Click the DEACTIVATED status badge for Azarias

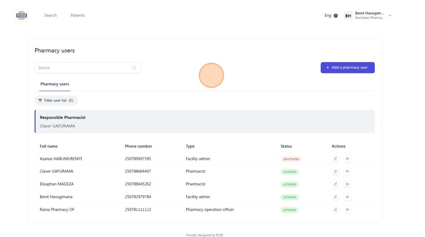[291, 159]
